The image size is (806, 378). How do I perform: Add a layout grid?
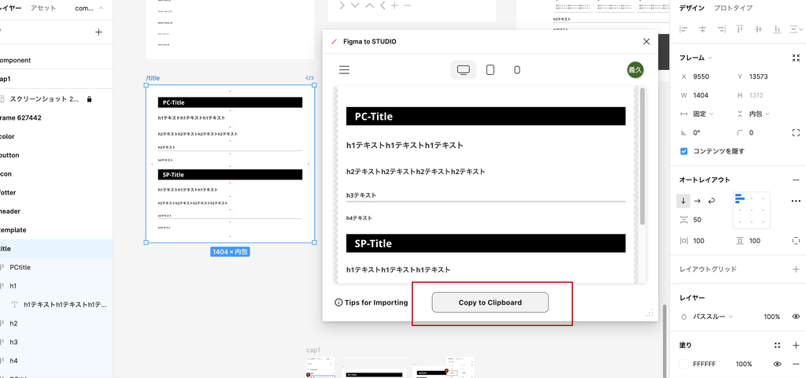[x=796, y=269]
